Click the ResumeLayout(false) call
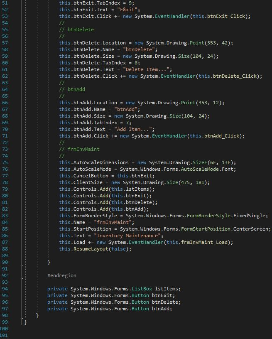The height and width of the screenshot is (339, 272). coord(95,249)
